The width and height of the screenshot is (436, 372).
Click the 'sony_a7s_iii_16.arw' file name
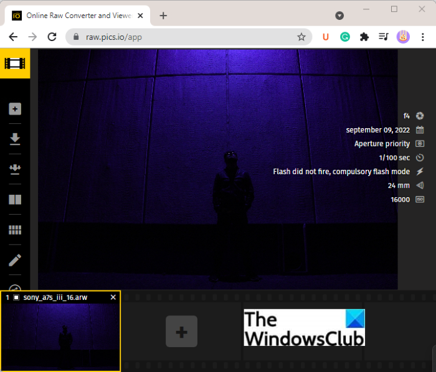point(55,297)
